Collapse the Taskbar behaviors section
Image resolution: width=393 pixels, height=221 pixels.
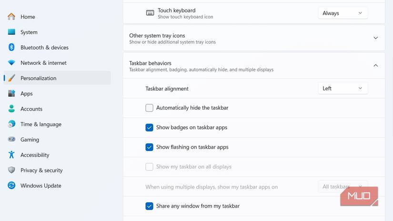click(x=375, y=66)
